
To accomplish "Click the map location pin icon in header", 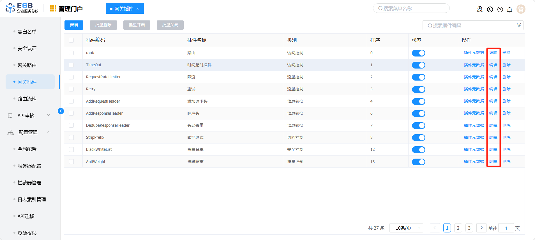I will (x=480, y=9).
